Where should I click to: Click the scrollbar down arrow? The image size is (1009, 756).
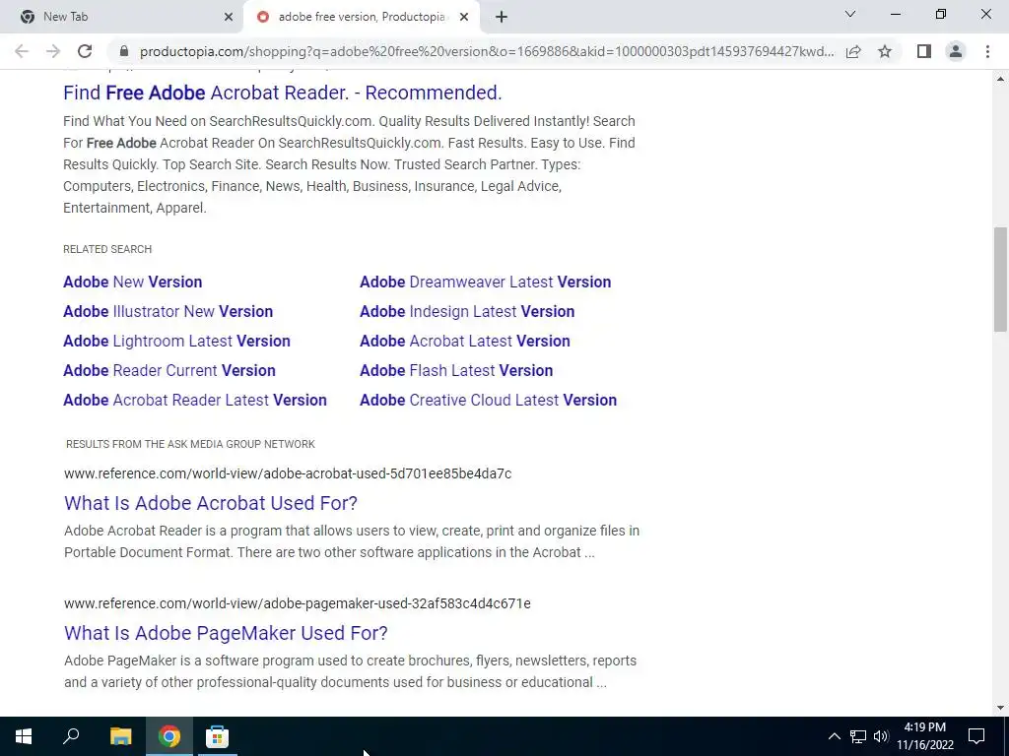pyautogui.click(x=1000, y=708)
